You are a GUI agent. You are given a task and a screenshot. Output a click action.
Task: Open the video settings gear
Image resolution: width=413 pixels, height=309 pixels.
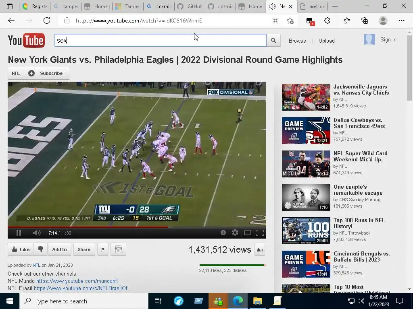point(235,233)
